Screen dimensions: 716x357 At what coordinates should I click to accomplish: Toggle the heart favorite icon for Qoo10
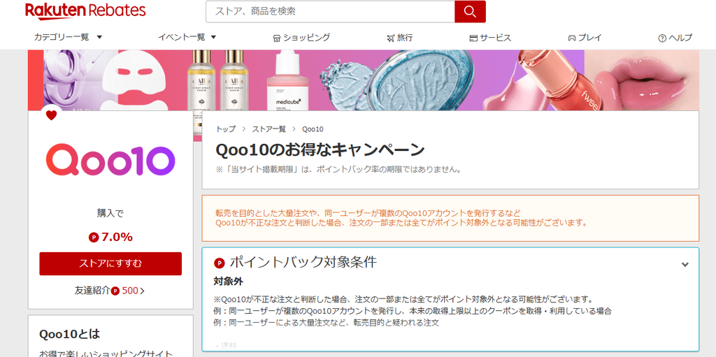51,115
